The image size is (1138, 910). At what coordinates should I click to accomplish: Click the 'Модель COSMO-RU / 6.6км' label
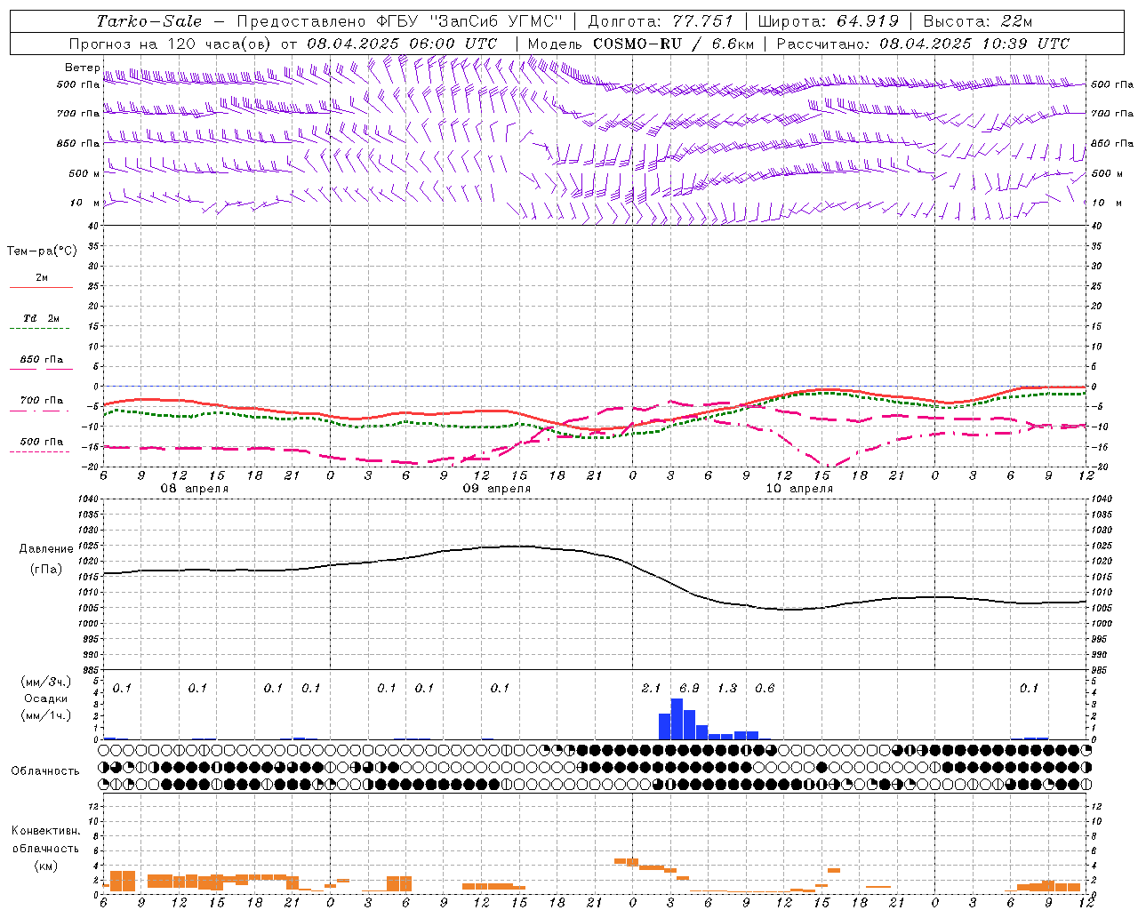pyautogui.click(x=641, y=44)
